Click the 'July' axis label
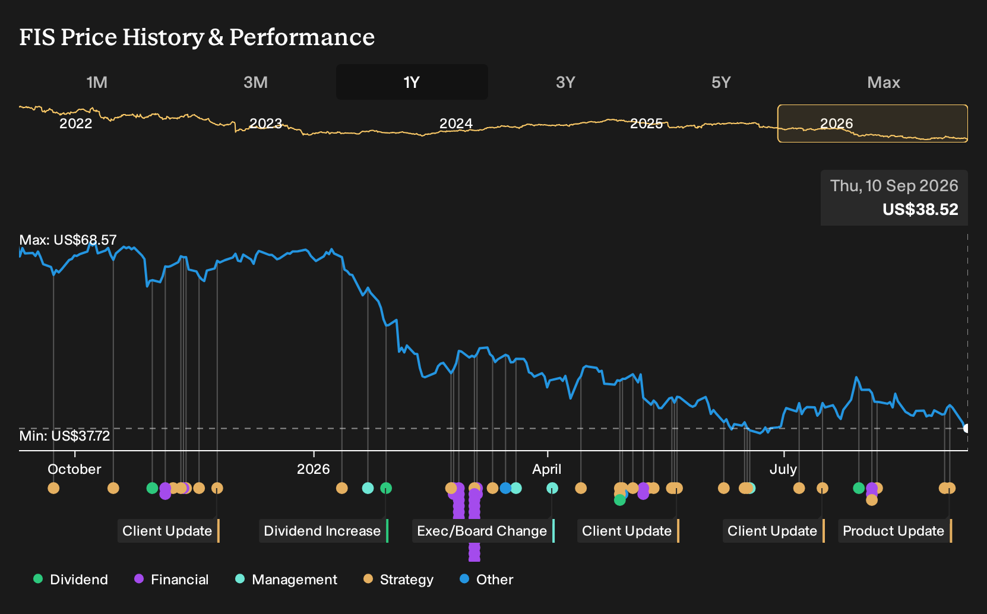 click(x=783, y=469)
